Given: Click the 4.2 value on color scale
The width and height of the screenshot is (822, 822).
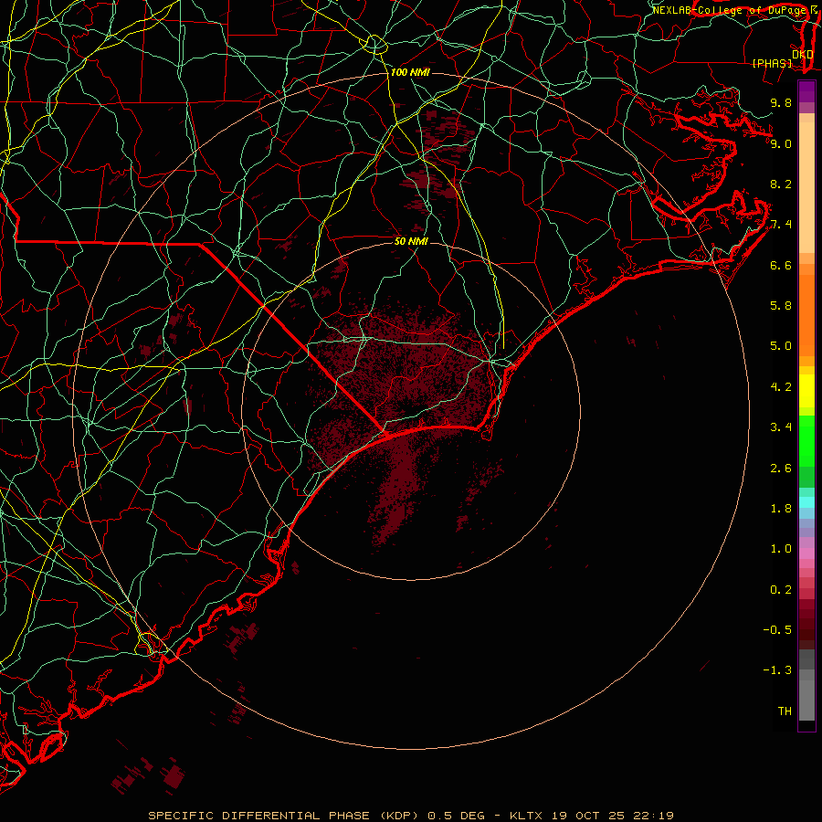Looking at the screenshot, I should tap(781, 387).
